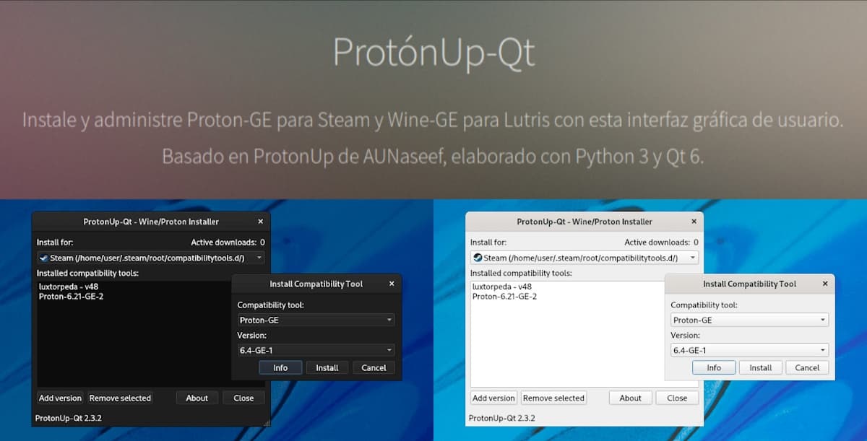Cancel the dark Install Compatibility Tool dialog
Screen dimensions: 867x441
pos(374,367)
